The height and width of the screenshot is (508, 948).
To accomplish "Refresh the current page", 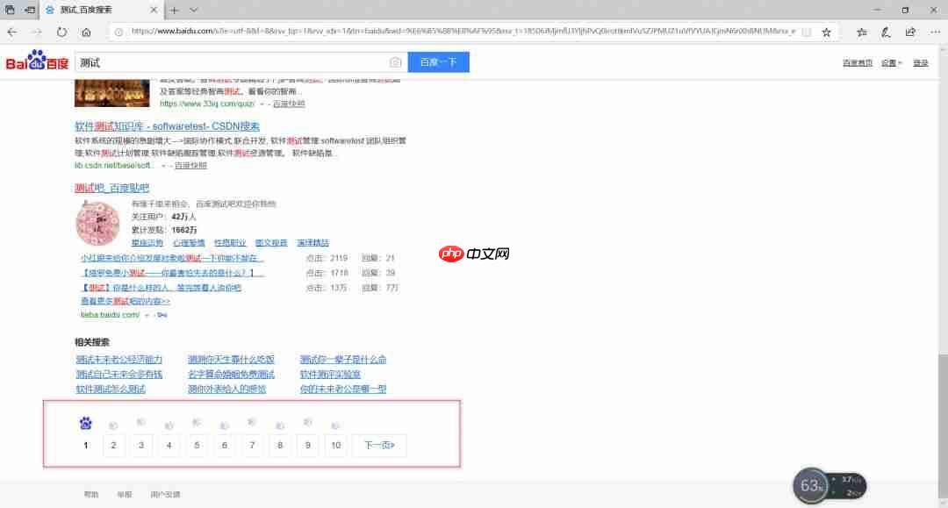I will tap(61, 32).
